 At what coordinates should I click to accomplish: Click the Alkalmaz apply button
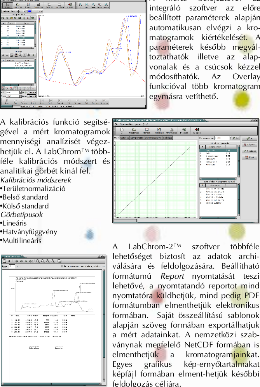coord(250,151)
